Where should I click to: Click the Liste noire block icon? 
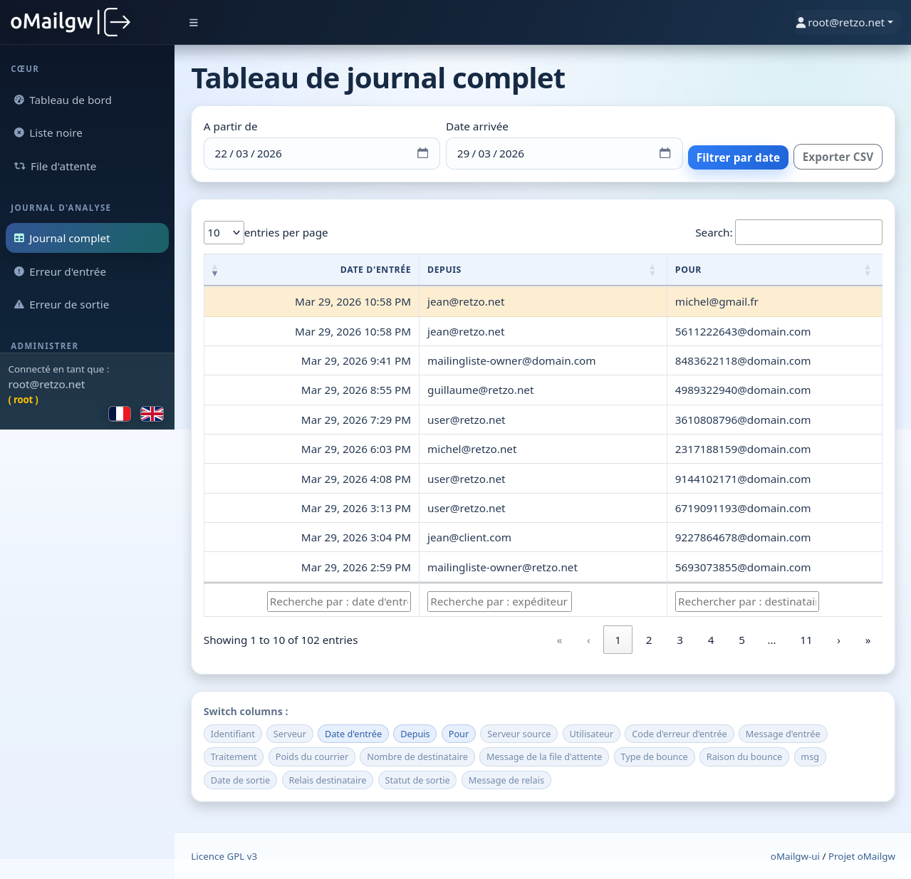19,132
